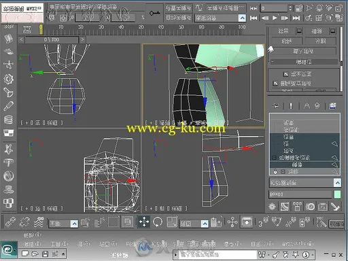Open Edit Named Selection Sets tool
Screen dimensions: 348x261
pyautogui.click(x=321, y=222)
